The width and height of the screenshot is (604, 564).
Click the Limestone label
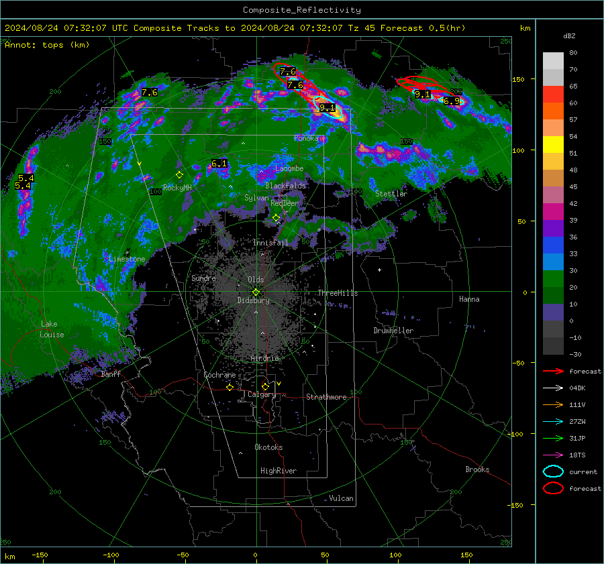point(127,259)
